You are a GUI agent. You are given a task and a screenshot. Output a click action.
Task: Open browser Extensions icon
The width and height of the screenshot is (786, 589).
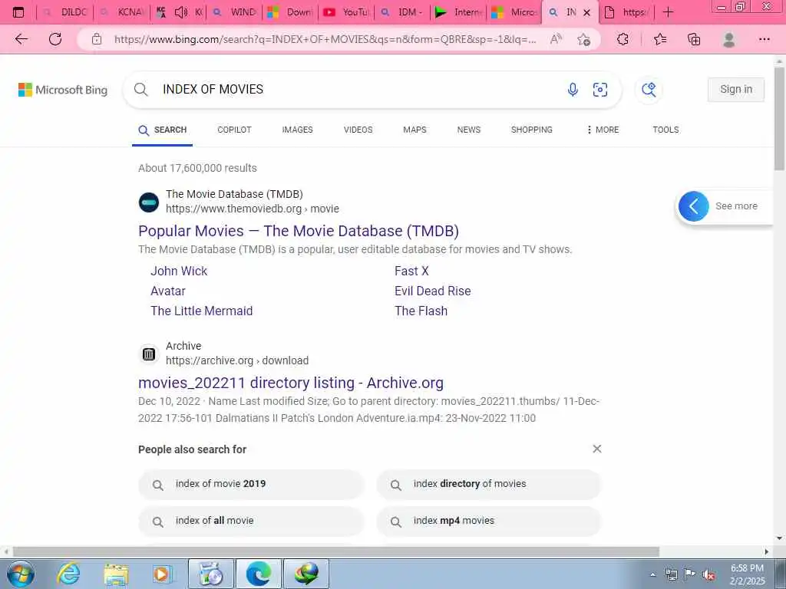pos(623,39)
